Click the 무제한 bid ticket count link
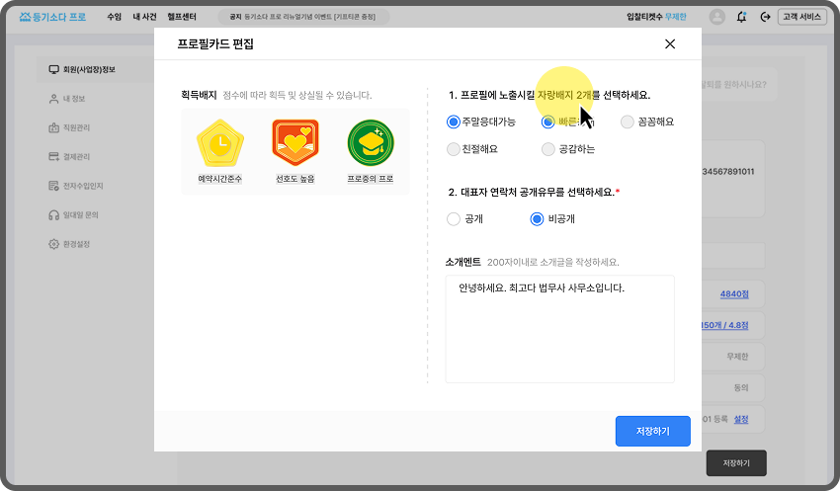 click(676, 17)
